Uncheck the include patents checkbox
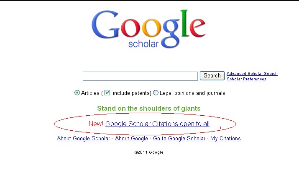Image resolution: width=299 pixels, height=179 pixels. 107,93
